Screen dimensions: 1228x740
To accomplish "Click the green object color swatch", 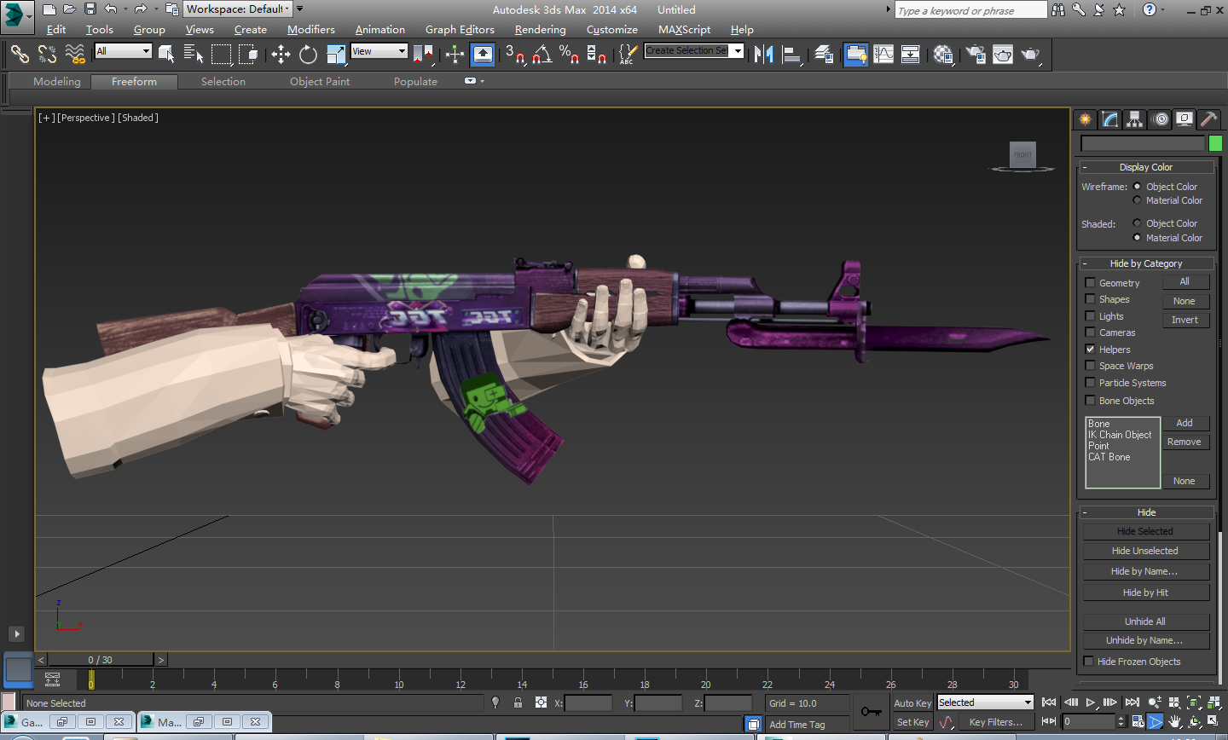I will [1215, 143].
